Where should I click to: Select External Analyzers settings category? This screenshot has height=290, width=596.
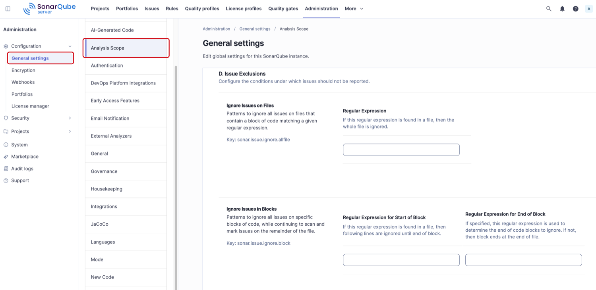pyautogui.click(x=126, y=136)
